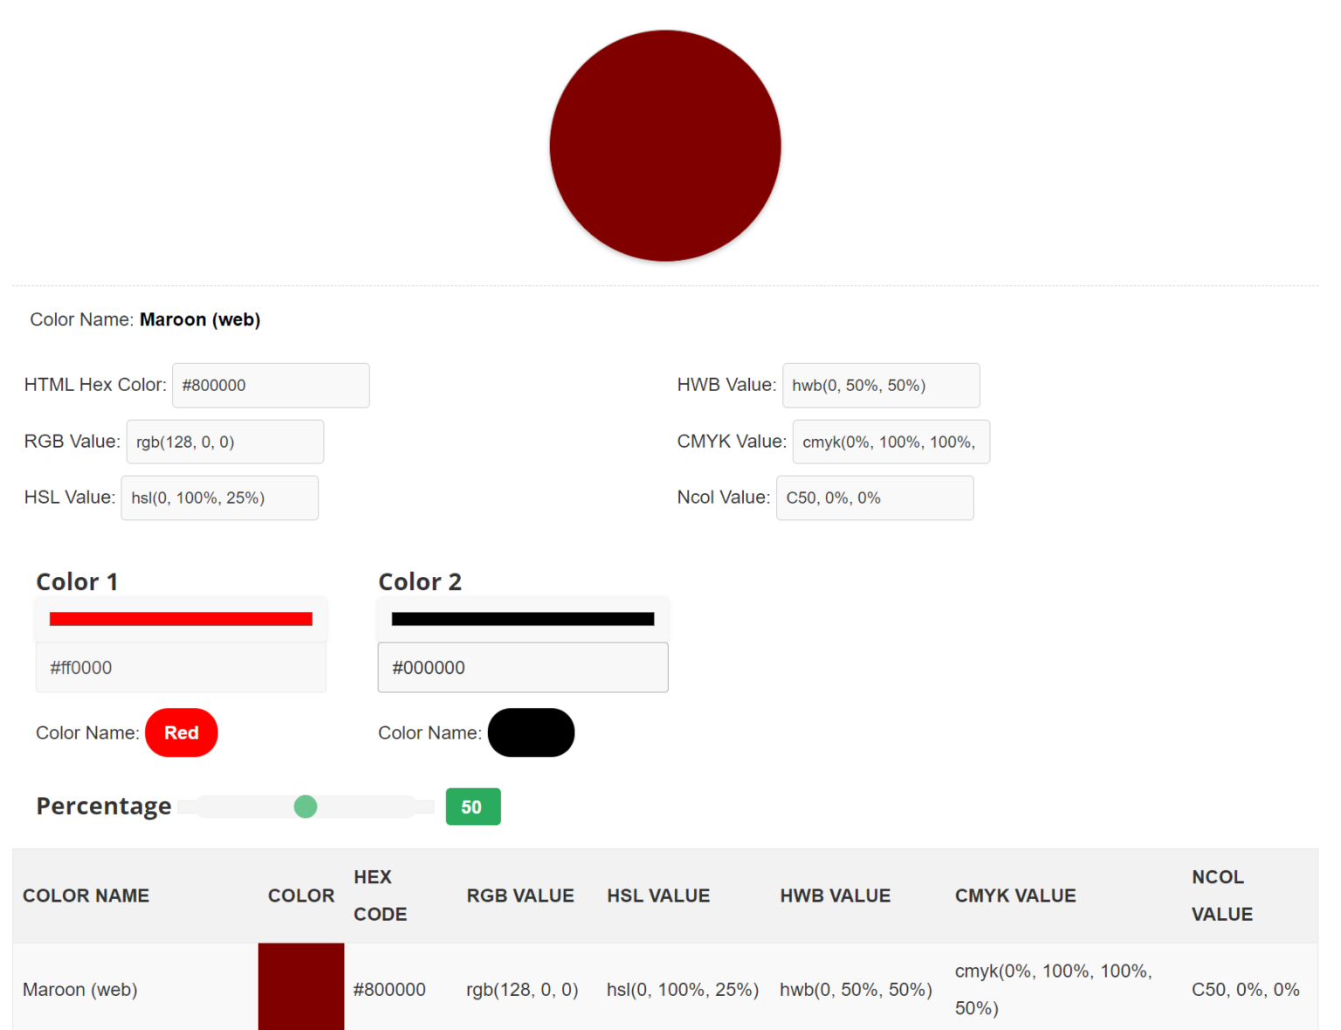Click the black Color 2 swatch bar
Viewport: 1341px width, 1030px height.
tap(523, 618)
